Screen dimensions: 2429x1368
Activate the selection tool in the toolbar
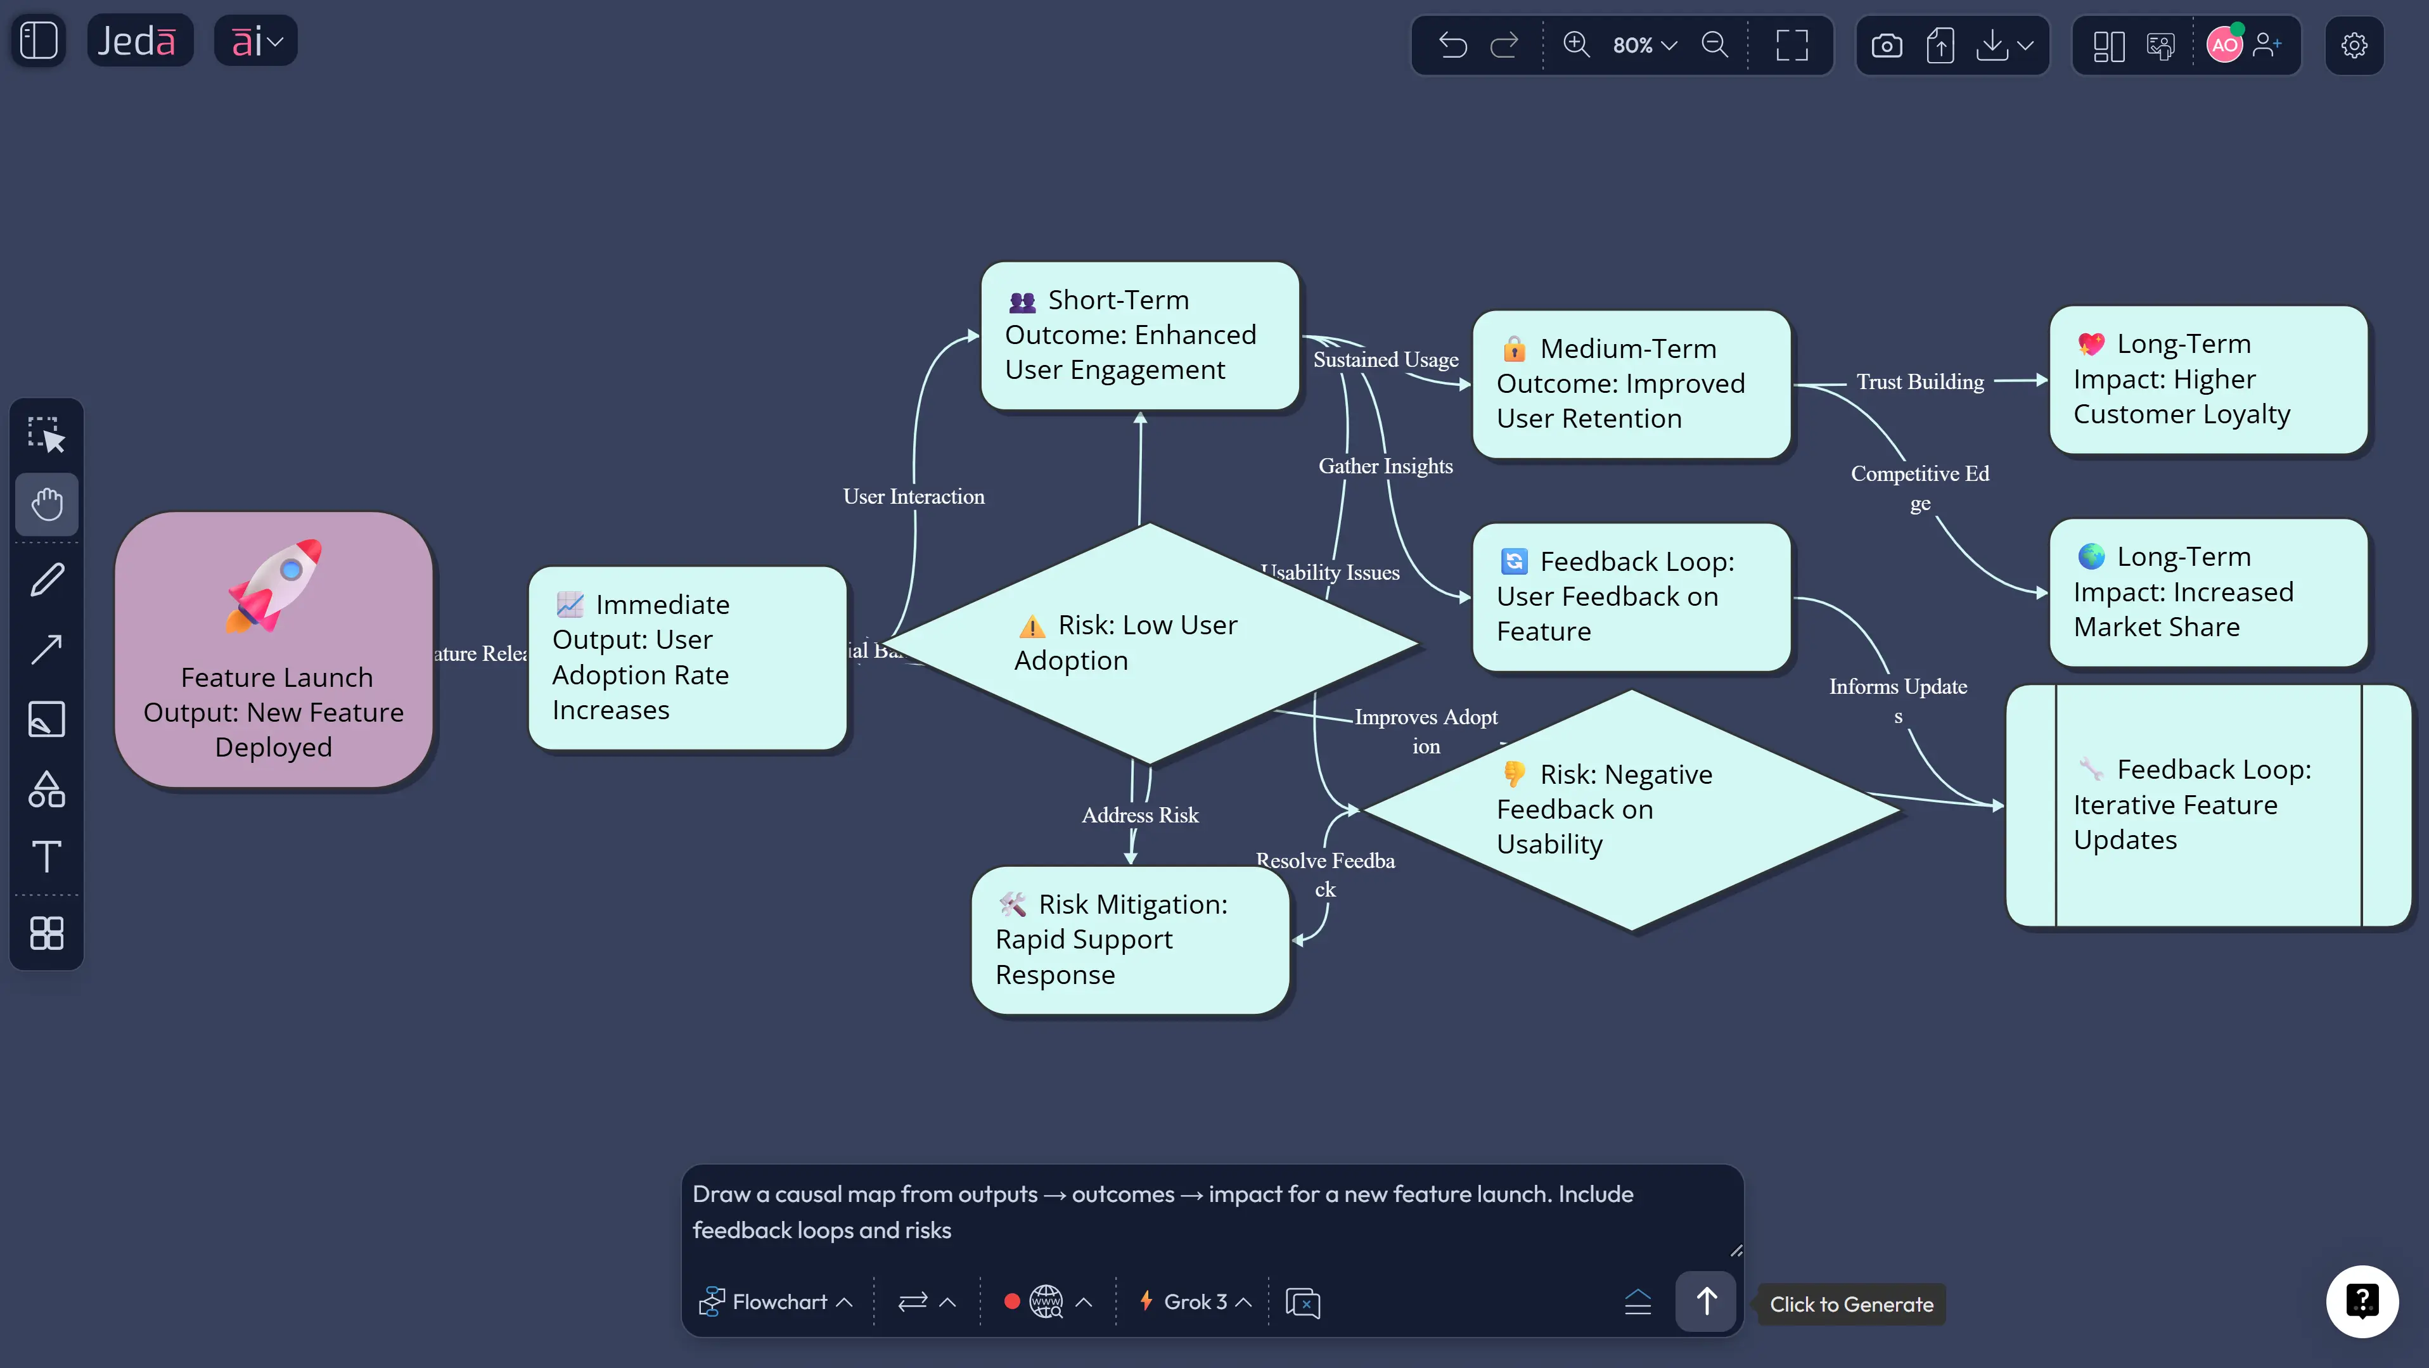point(46,433)
